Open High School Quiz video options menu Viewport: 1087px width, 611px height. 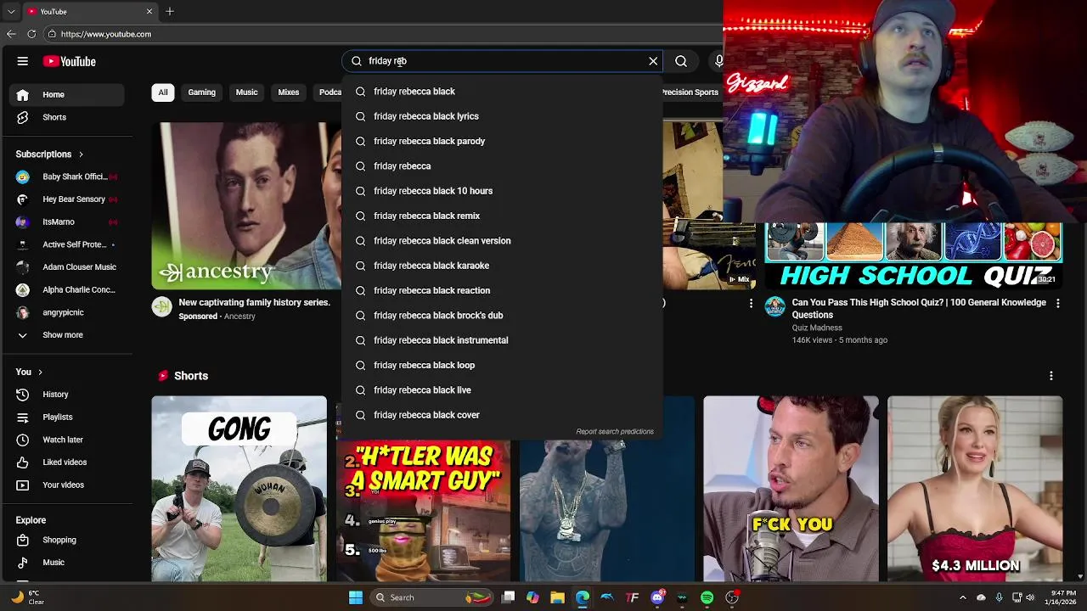(1057, 303)
